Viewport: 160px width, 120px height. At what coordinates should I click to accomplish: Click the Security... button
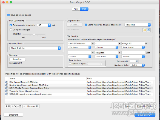pos(18,59)
